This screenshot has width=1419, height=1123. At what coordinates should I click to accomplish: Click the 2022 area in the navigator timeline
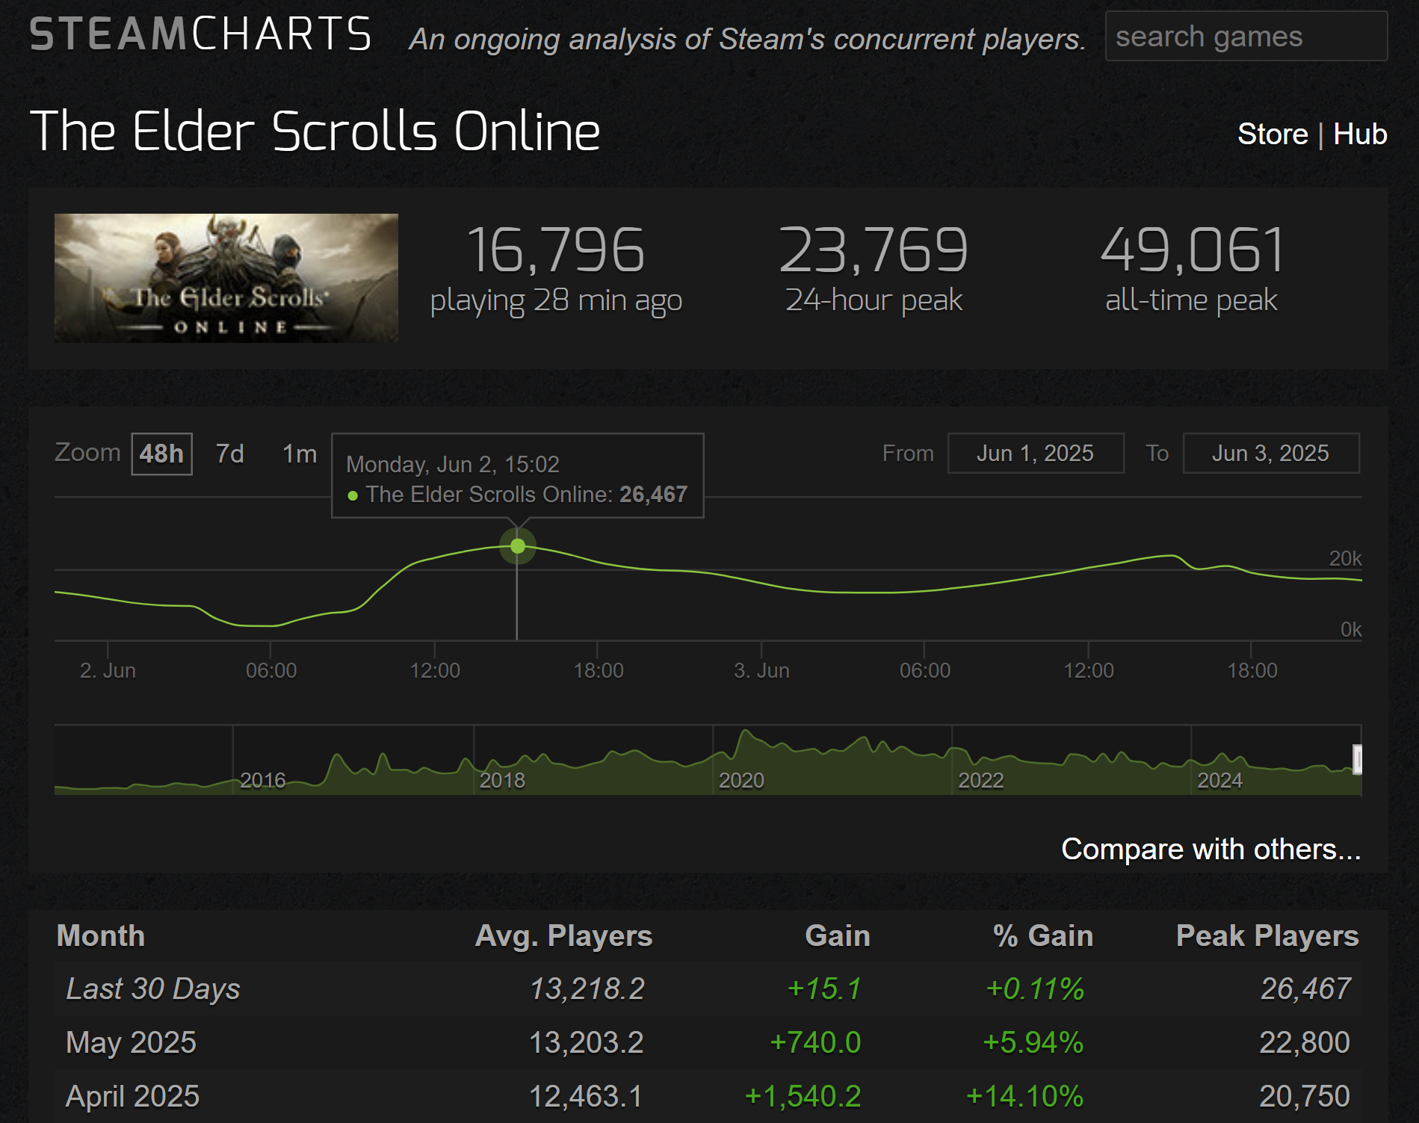coord(980,781)
